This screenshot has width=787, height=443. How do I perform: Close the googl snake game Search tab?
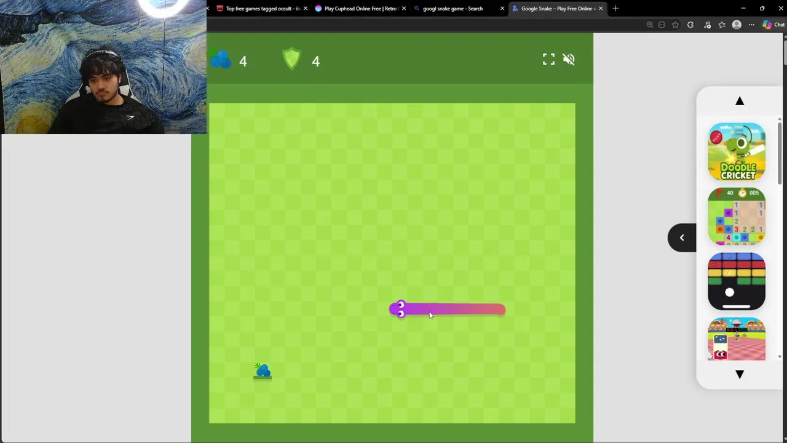click(502, 9)
